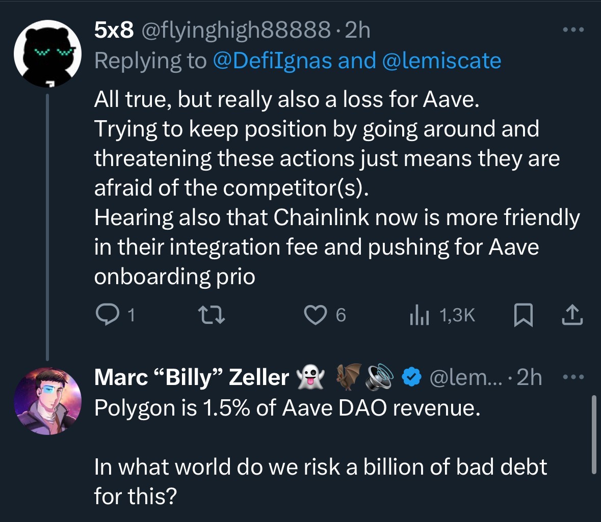Open more options on Marc Zeller's tweet

pyautogui.click(x=573, y=377)
